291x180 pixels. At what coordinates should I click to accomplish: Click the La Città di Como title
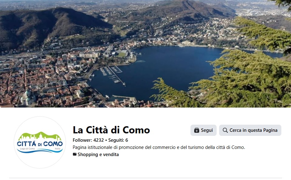tap(111, 130)
